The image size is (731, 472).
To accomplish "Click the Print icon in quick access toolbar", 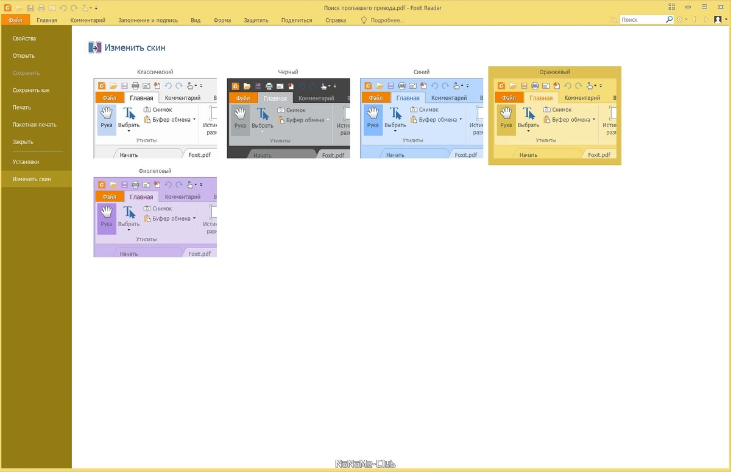I will [41, 8].
